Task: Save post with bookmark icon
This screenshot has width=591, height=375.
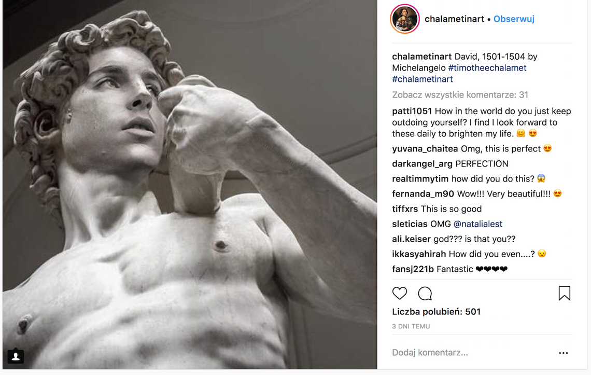Action: coord(564,294)
